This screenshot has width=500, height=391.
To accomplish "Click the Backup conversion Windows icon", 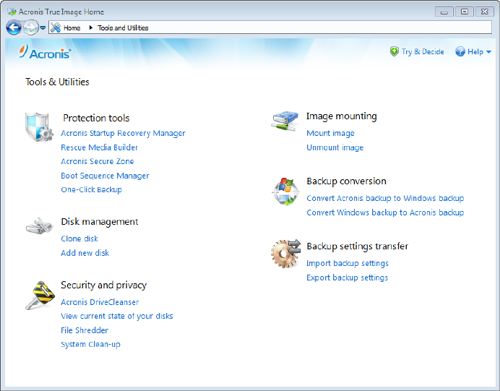I will pos(285,192).
